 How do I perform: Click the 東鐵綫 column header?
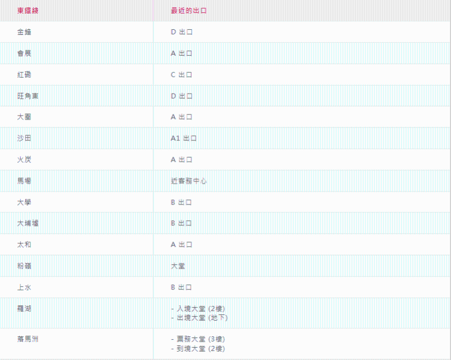click(x=28, y=11)
